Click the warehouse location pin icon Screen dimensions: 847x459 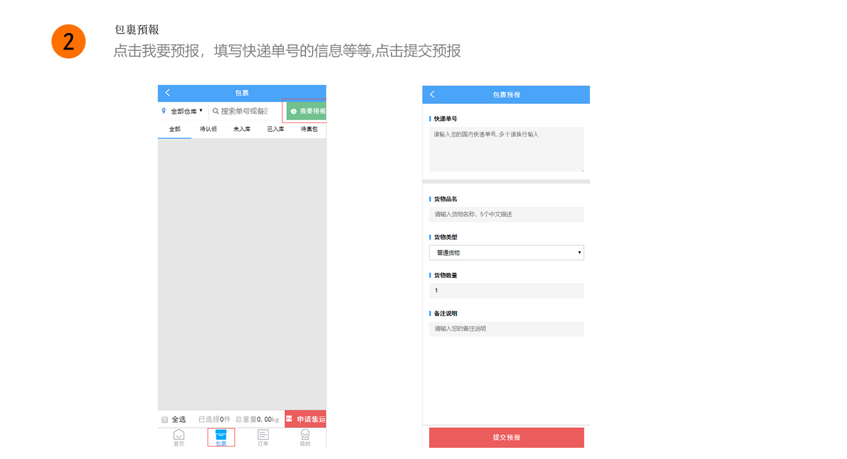pyautogui.click(x=164, y=111)
